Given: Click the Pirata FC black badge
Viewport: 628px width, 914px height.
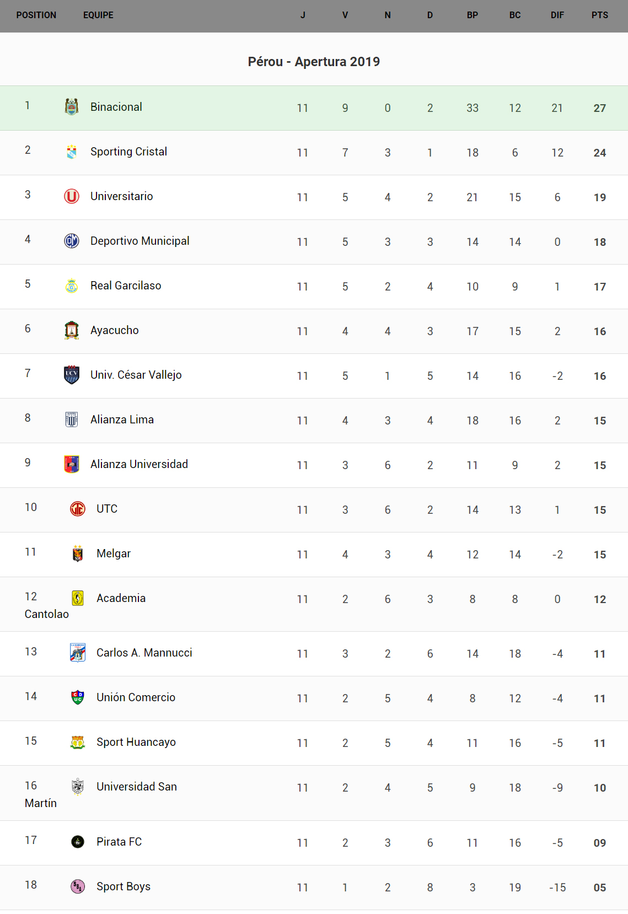Looking at the screenshot, I should (x=78, y=842).
